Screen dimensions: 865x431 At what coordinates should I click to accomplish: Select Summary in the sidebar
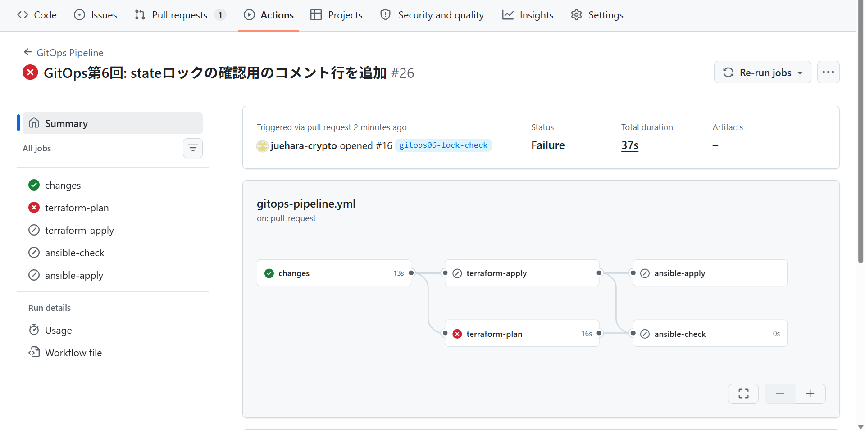click(x=113, y=123)
